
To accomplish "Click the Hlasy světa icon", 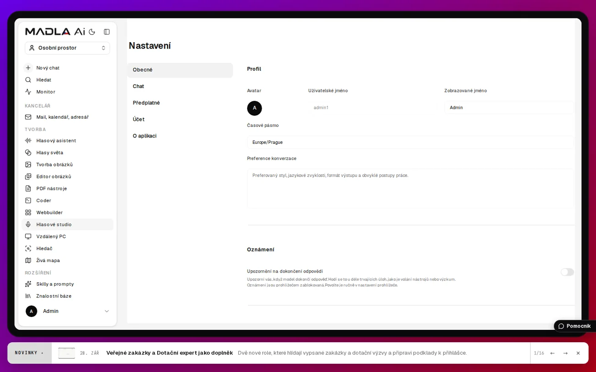I will coord(28,153).
